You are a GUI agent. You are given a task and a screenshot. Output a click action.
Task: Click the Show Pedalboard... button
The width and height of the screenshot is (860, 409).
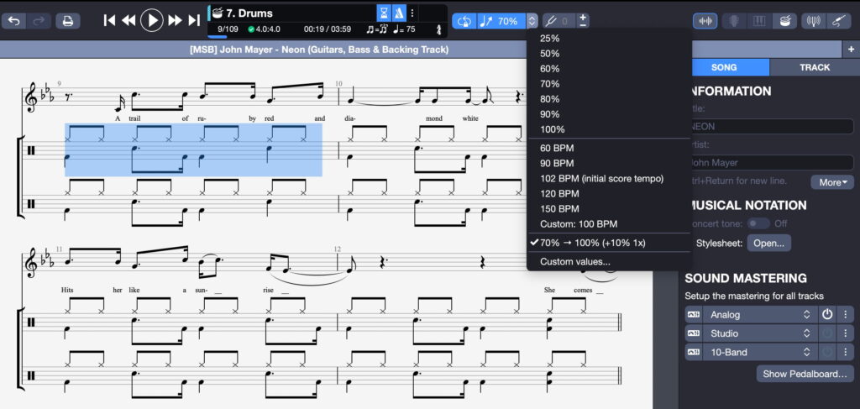[x=805, y=374]
